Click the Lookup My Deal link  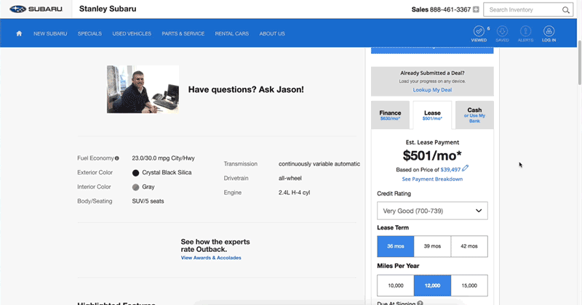432,89
